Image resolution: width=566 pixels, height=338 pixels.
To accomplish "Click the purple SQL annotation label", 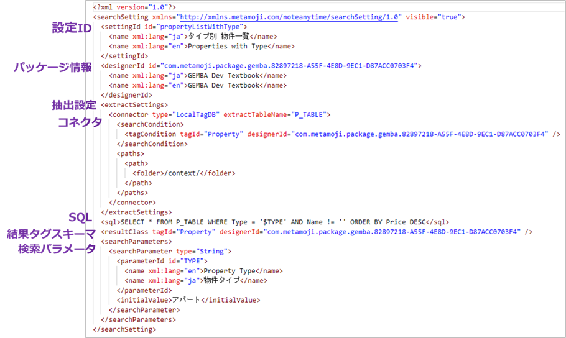I will pyautogui.click(x=81, y=216).
